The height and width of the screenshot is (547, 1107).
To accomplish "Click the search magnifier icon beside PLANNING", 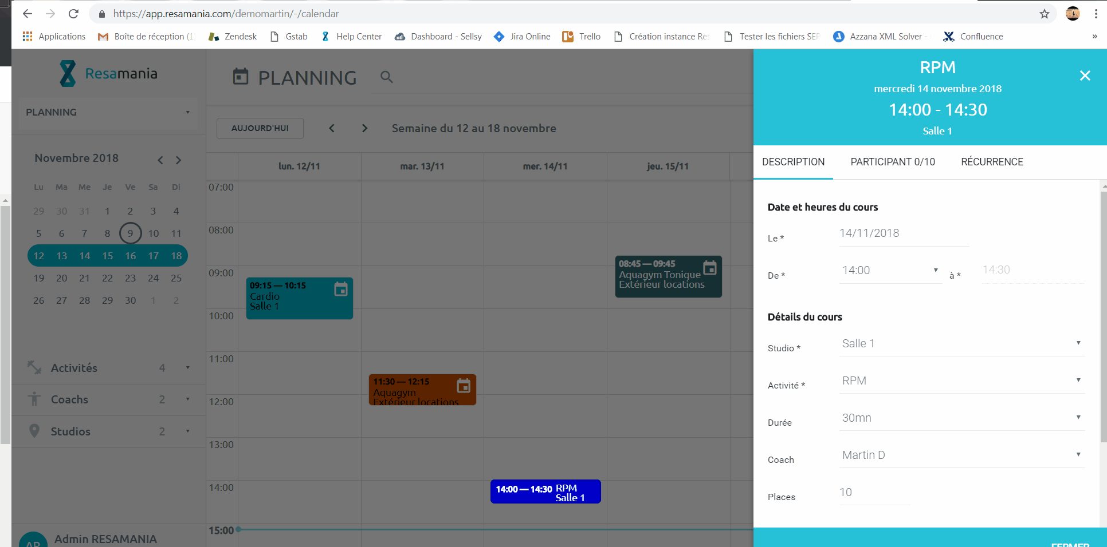I will point(387,77).
